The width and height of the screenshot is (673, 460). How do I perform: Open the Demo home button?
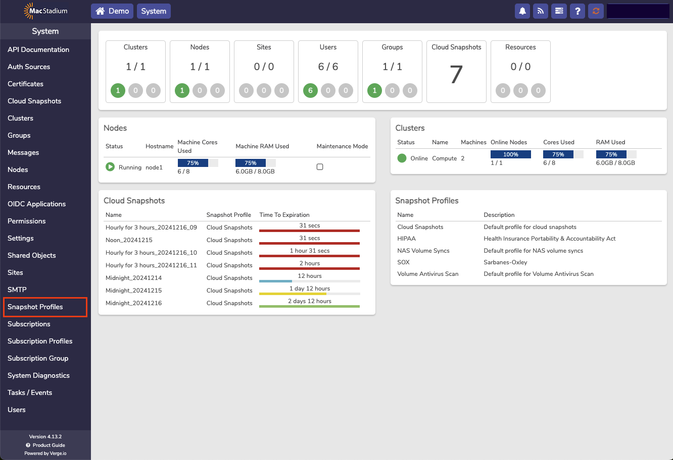(112, 11)
